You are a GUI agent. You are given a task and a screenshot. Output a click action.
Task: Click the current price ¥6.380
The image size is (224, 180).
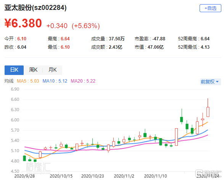tap(23, 23)
